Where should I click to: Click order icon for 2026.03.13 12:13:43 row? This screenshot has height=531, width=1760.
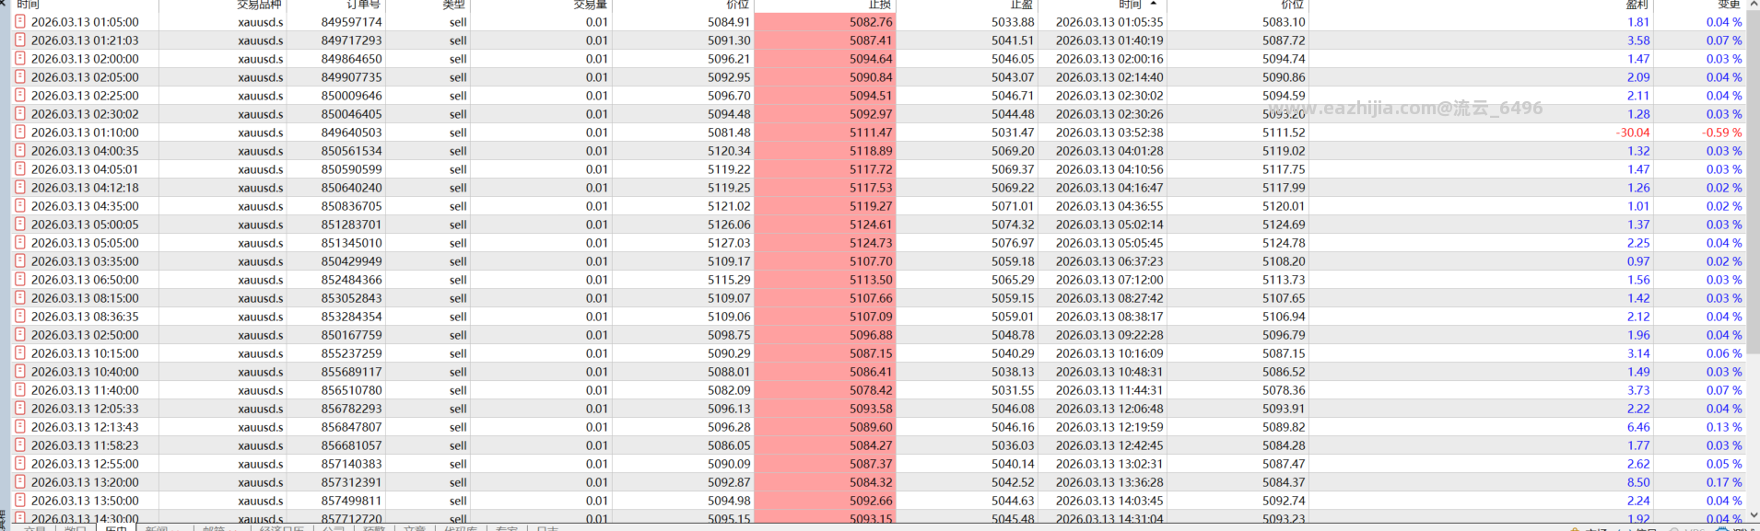point(20,426)
